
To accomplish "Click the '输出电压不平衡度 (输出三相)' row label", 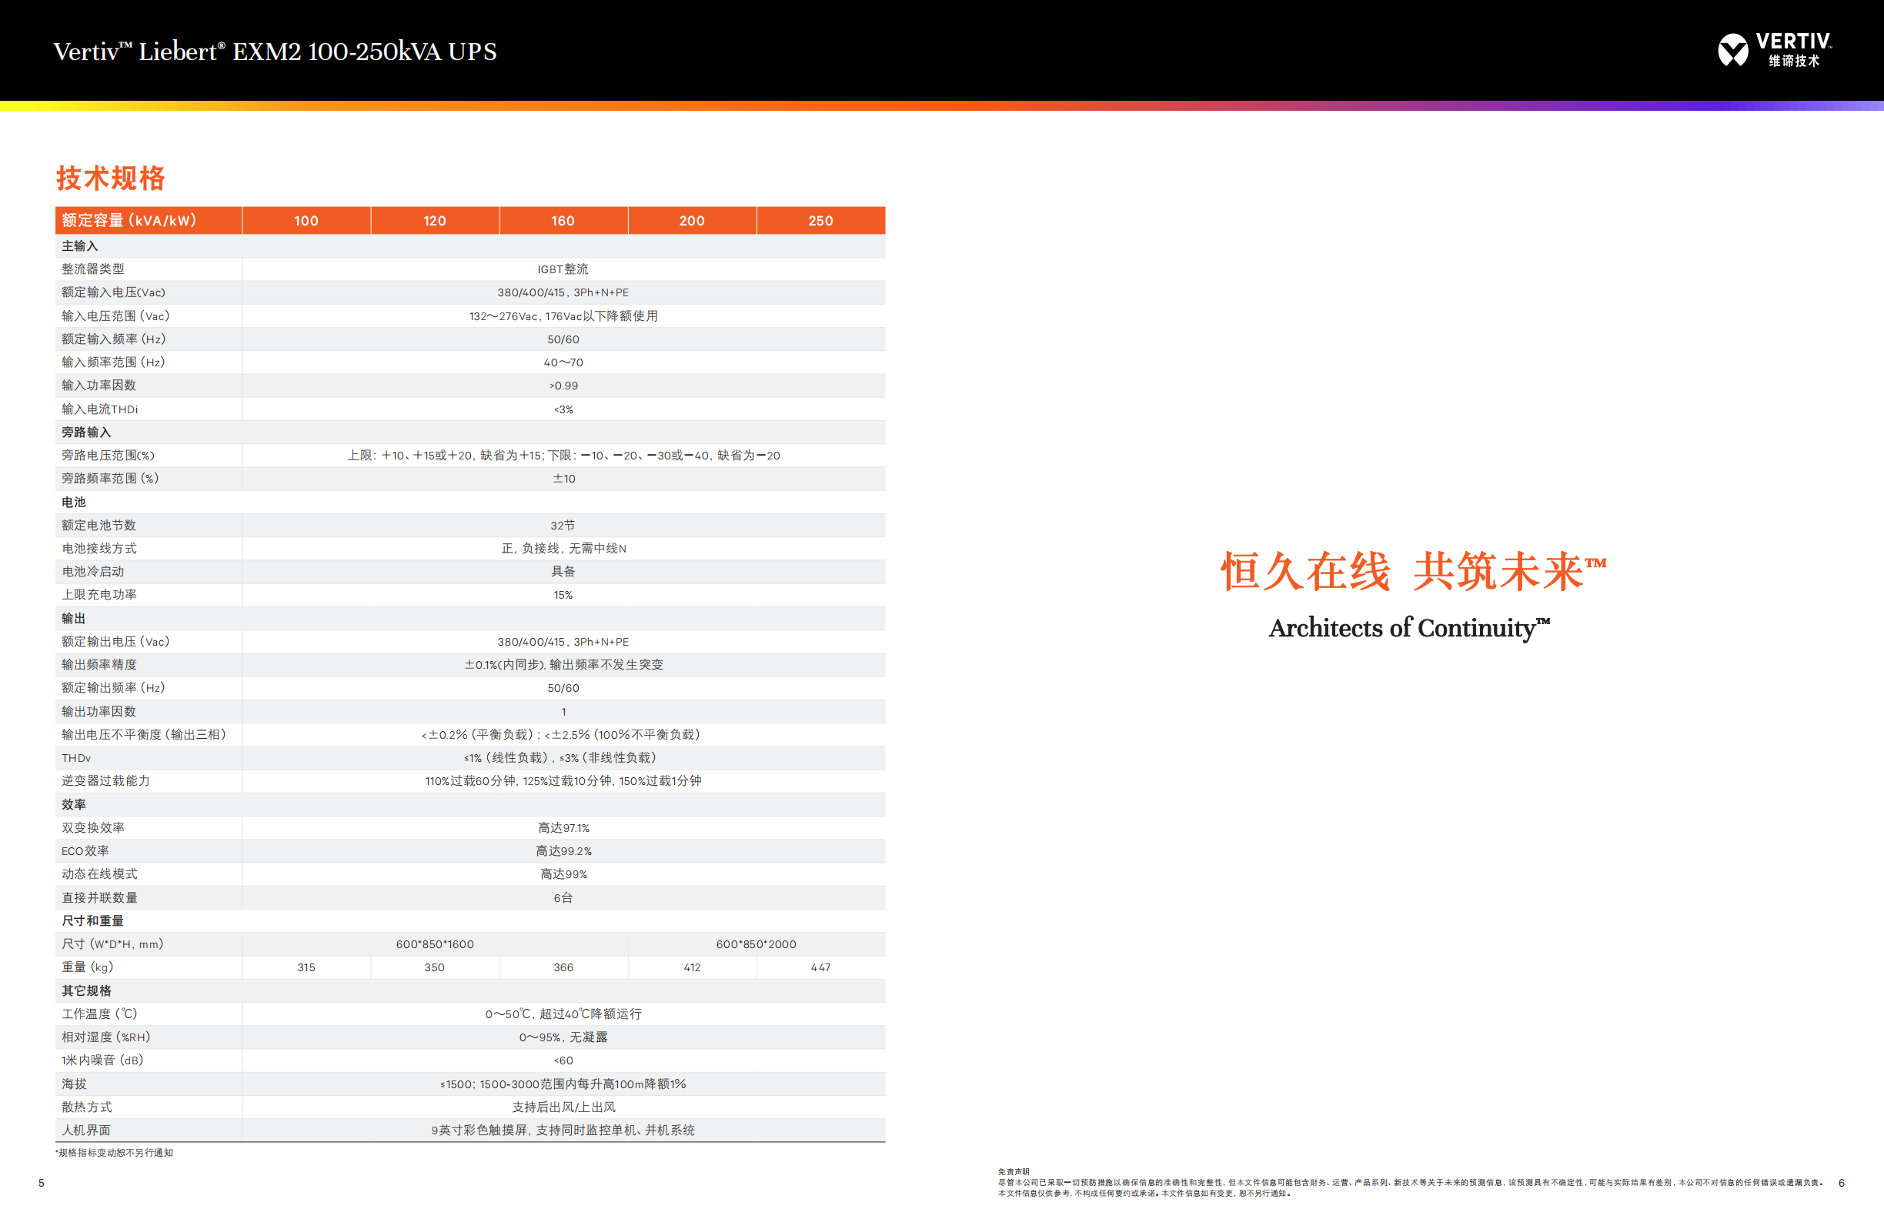I will 144,735.
